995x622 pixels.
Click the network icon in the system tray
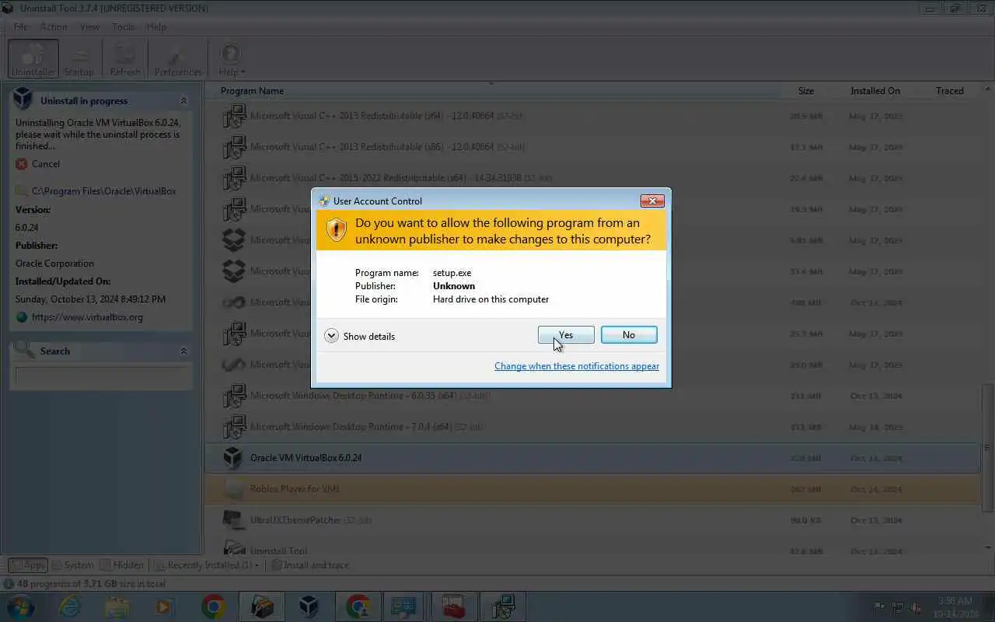coord(898,607)
